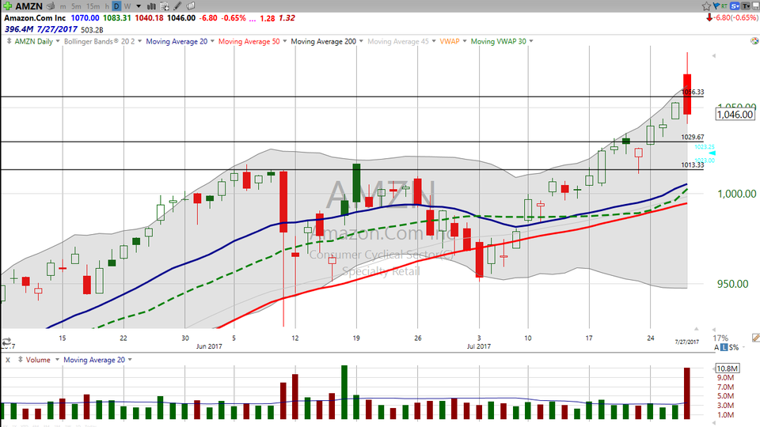
Task: Click the chart color palette icon
Action: pos(754,41)
